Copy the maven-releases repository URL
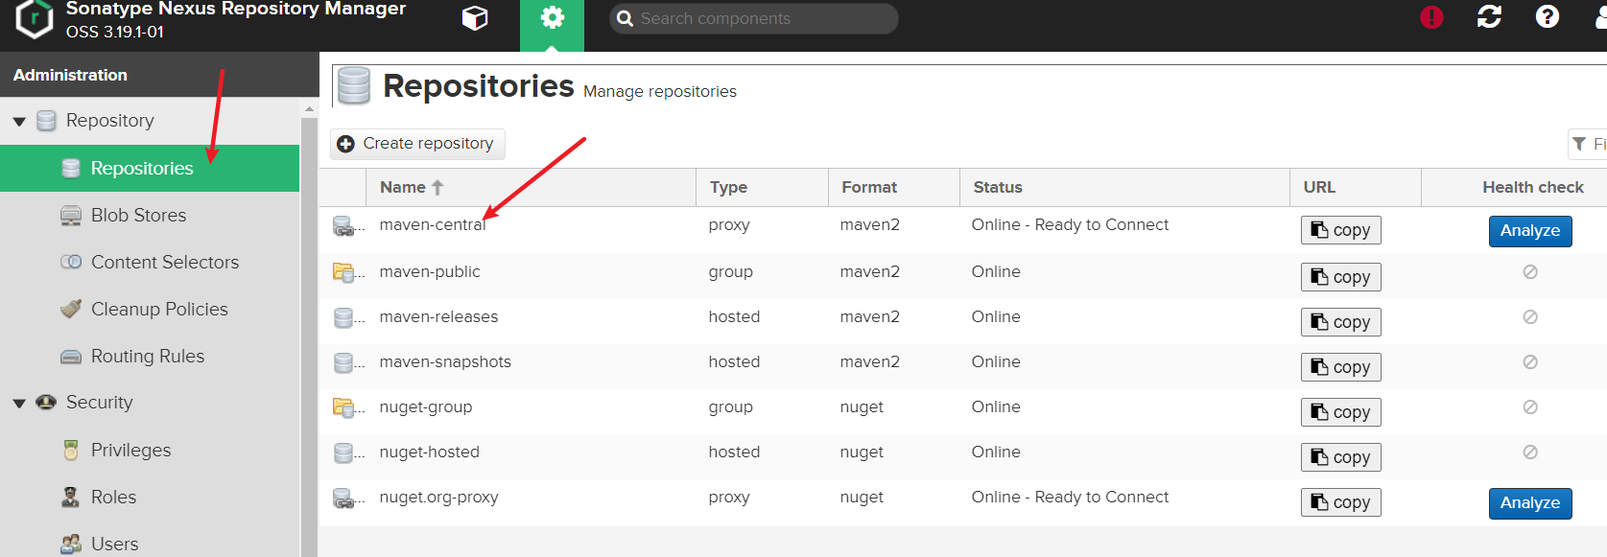Viewport: 1607px width, 557px height. point(1340,322)
